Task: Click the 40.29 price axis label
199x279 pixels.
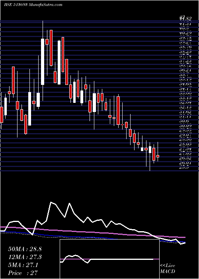Action: (x=185, y=33)
